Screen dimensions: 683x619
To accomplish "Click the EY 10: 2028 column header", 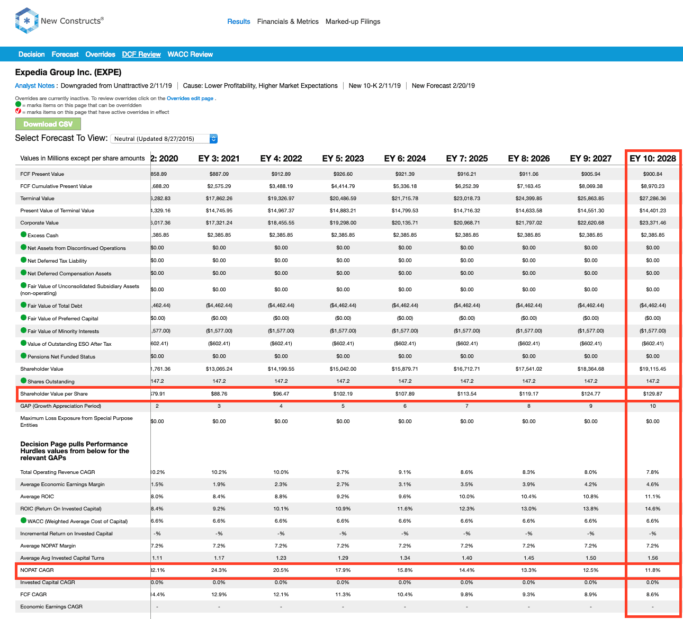I will click(653, 158).
